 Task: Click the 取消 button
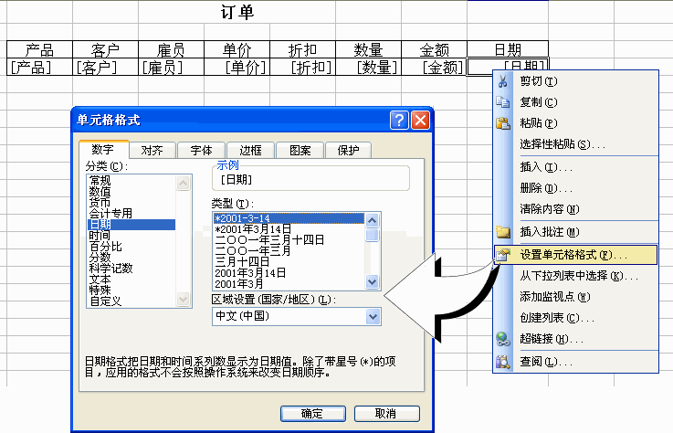click(386, 414)
